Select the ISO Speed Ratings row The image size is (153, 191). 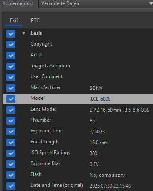(x=78, y=153)
